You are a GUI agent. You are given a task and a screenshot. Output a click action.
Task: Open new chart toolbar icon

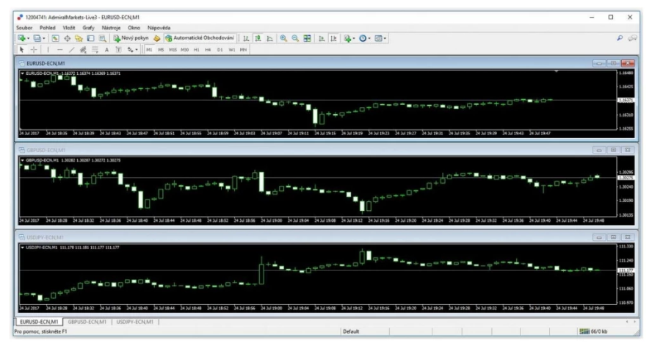(21, 38)
